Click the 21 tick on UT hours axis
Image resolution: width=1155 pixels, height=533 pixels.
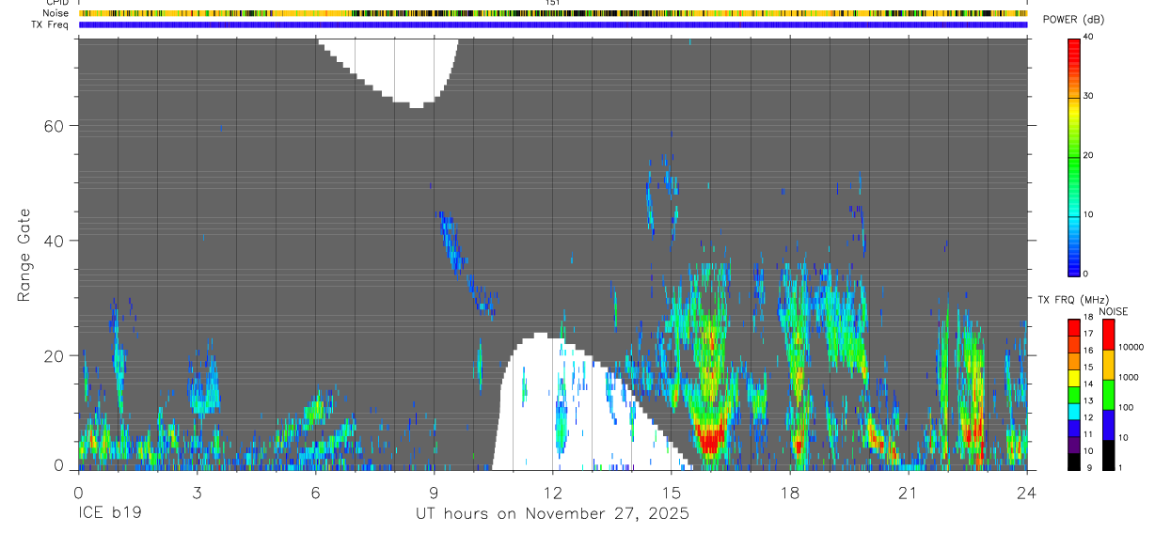tap(909, 492)
